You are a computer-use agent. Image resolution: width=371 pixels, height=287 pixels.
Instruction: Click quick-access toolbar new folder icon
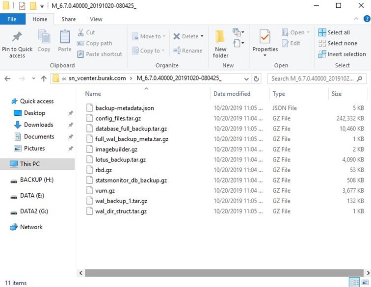(x=33, y=6)
